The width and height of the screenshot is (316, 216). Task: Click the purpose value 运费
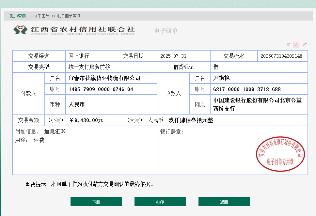[39, 140]
